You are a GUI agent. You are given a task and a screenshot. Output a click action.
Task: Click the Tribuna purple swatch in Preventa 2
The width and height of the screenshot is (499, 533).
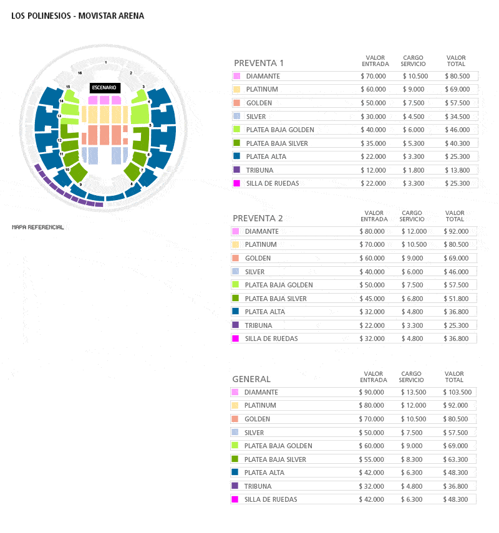(235, 325)
